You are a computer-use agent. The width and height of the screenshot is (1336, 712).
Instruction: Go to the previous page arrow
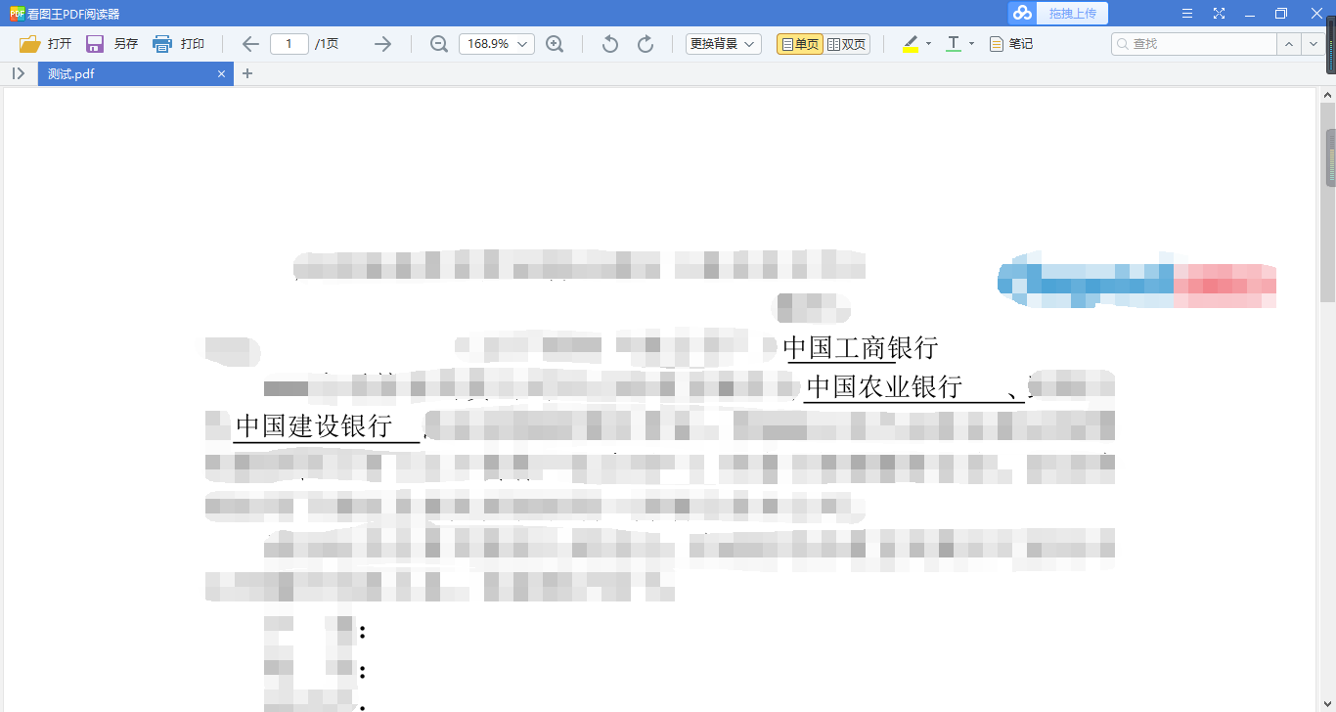(250, 44)
